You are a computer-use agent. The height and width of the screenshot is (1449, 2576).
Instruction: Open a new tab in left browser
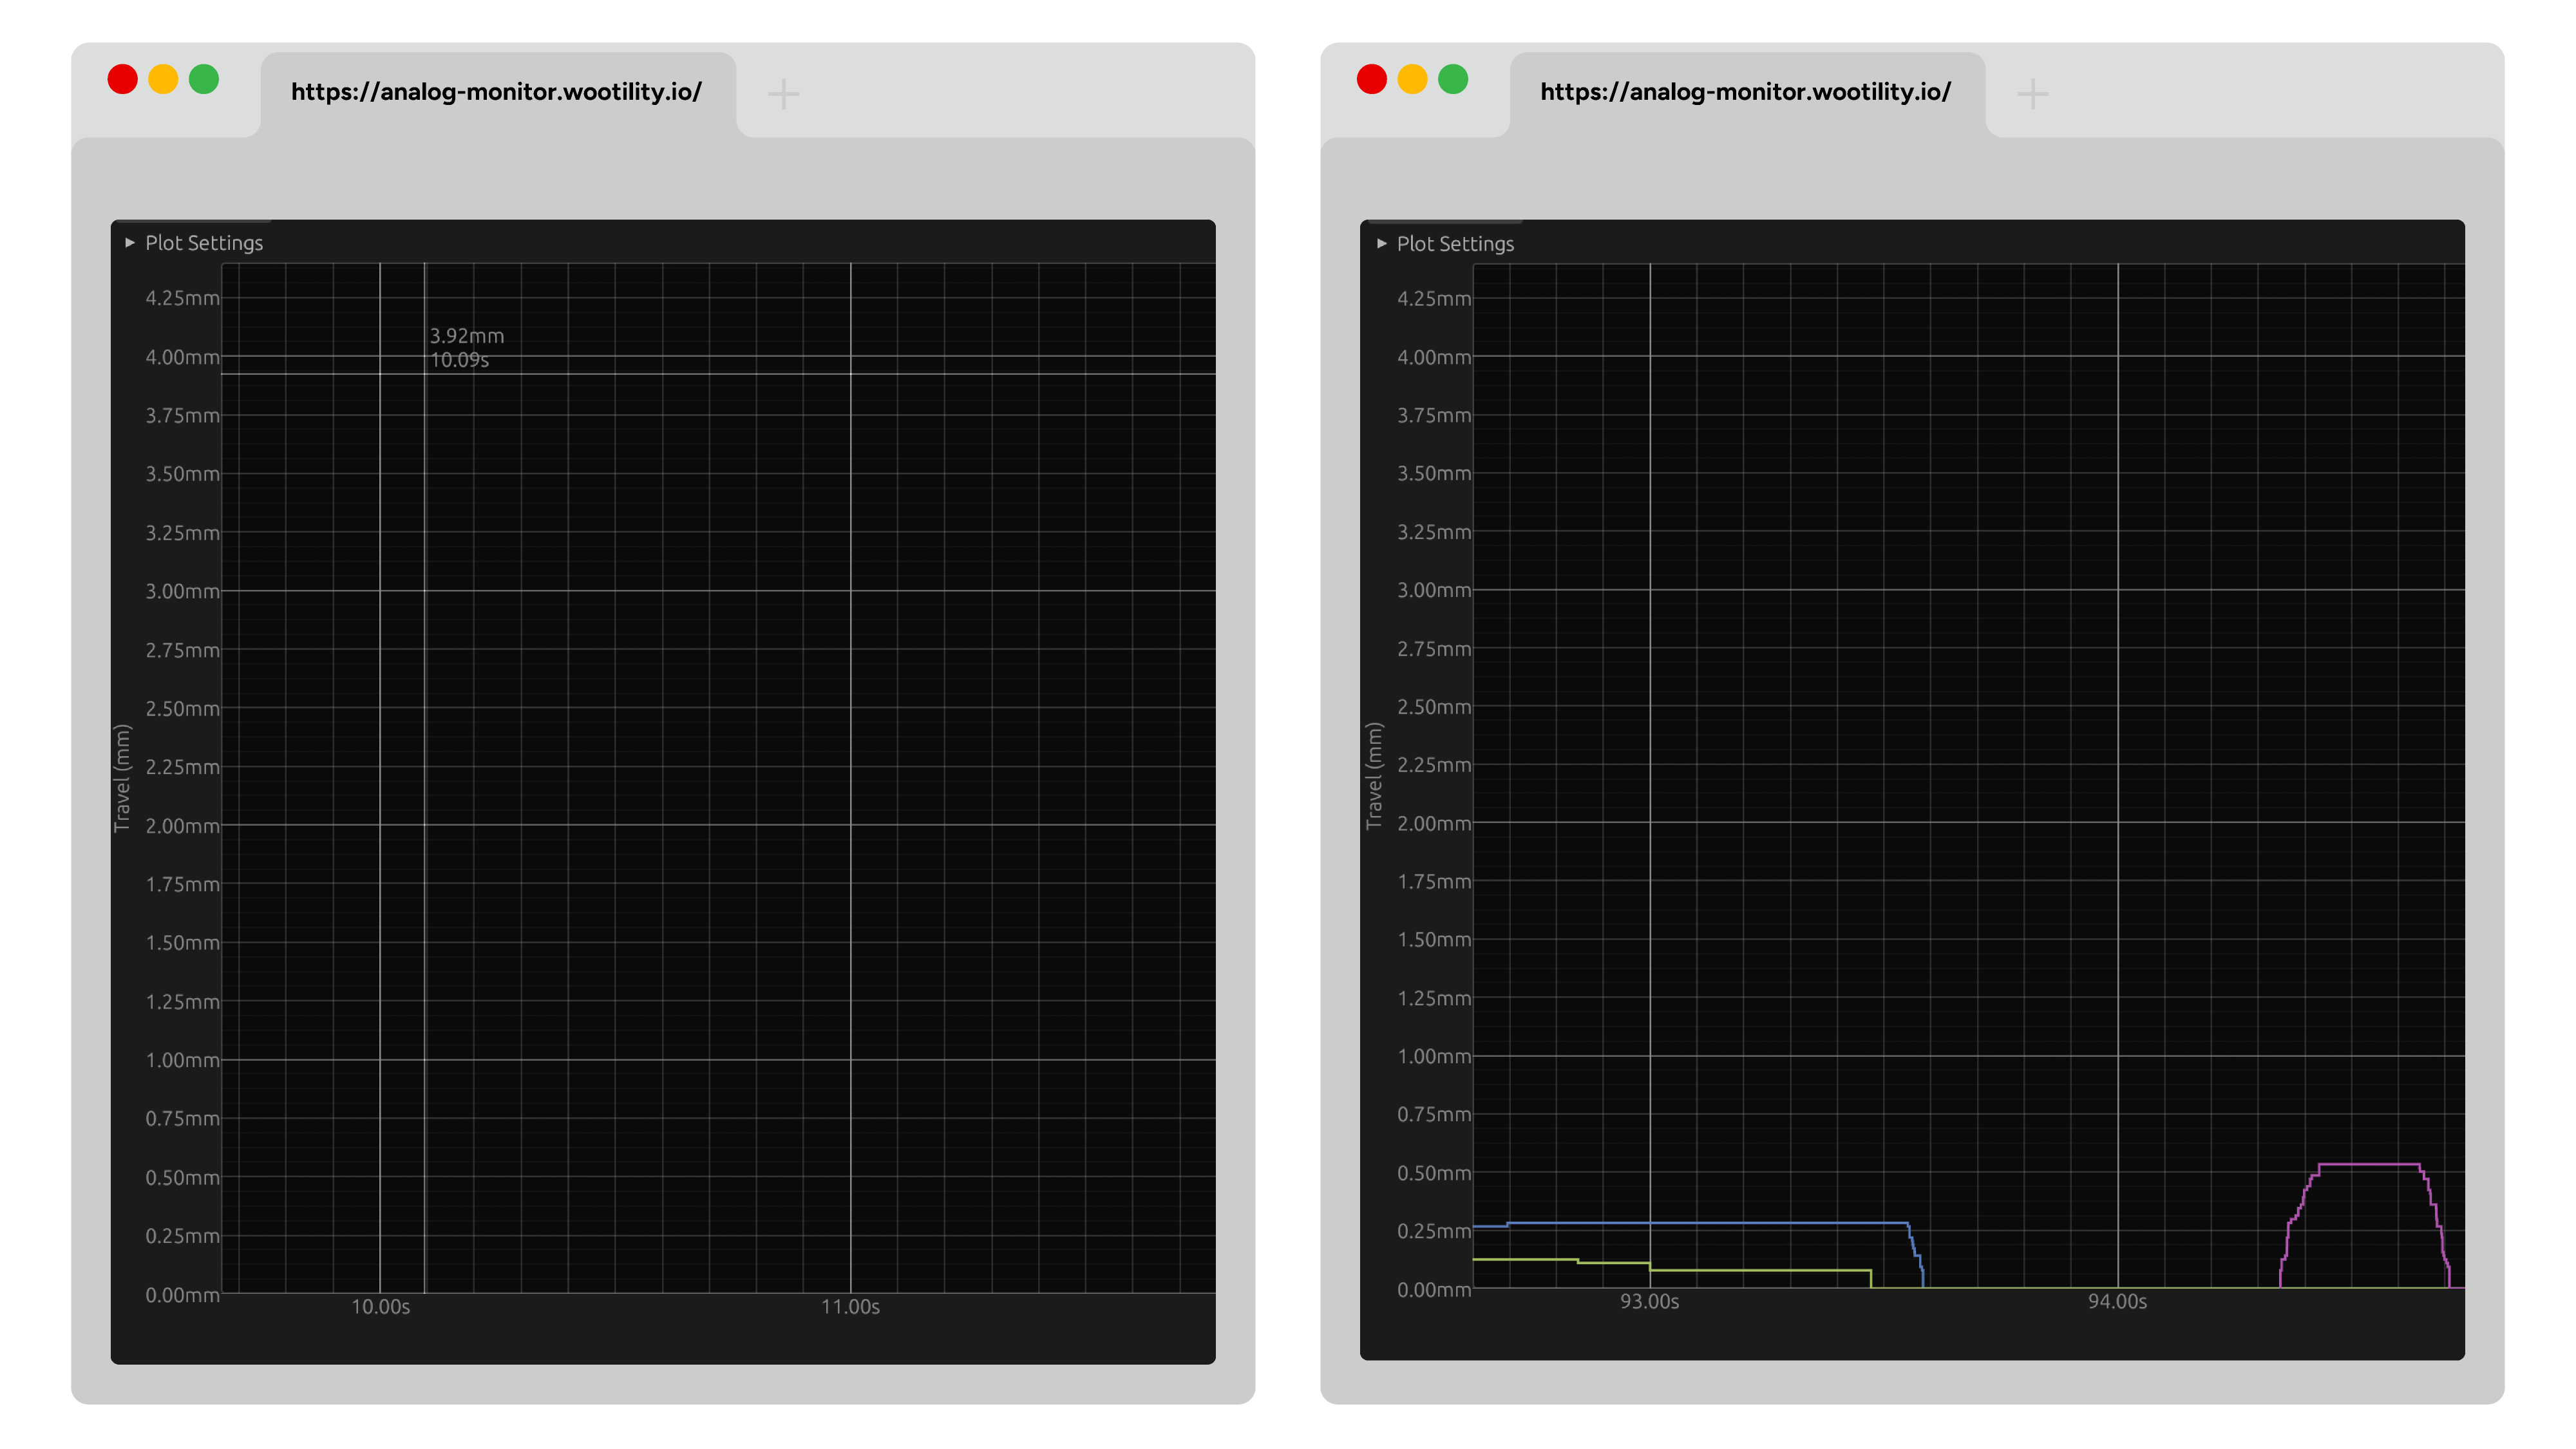pos(783,94)
